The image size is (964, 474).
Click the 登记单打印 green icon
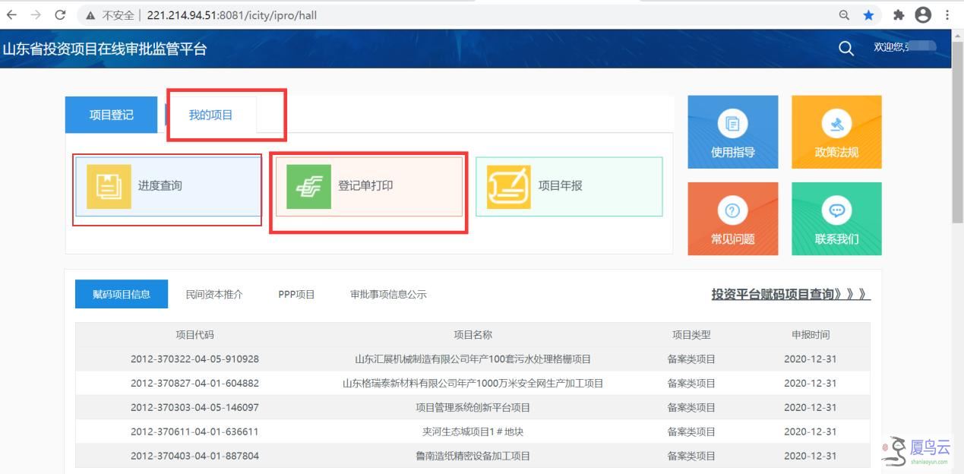(x=309, y=186)
